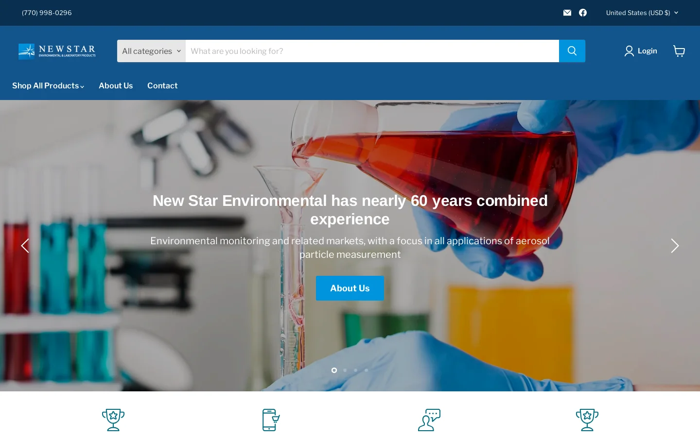Image resolution: width=700 pixels, height=437 pixels.
Task: Expand Shop All Products menu
Action: (48, 85)
